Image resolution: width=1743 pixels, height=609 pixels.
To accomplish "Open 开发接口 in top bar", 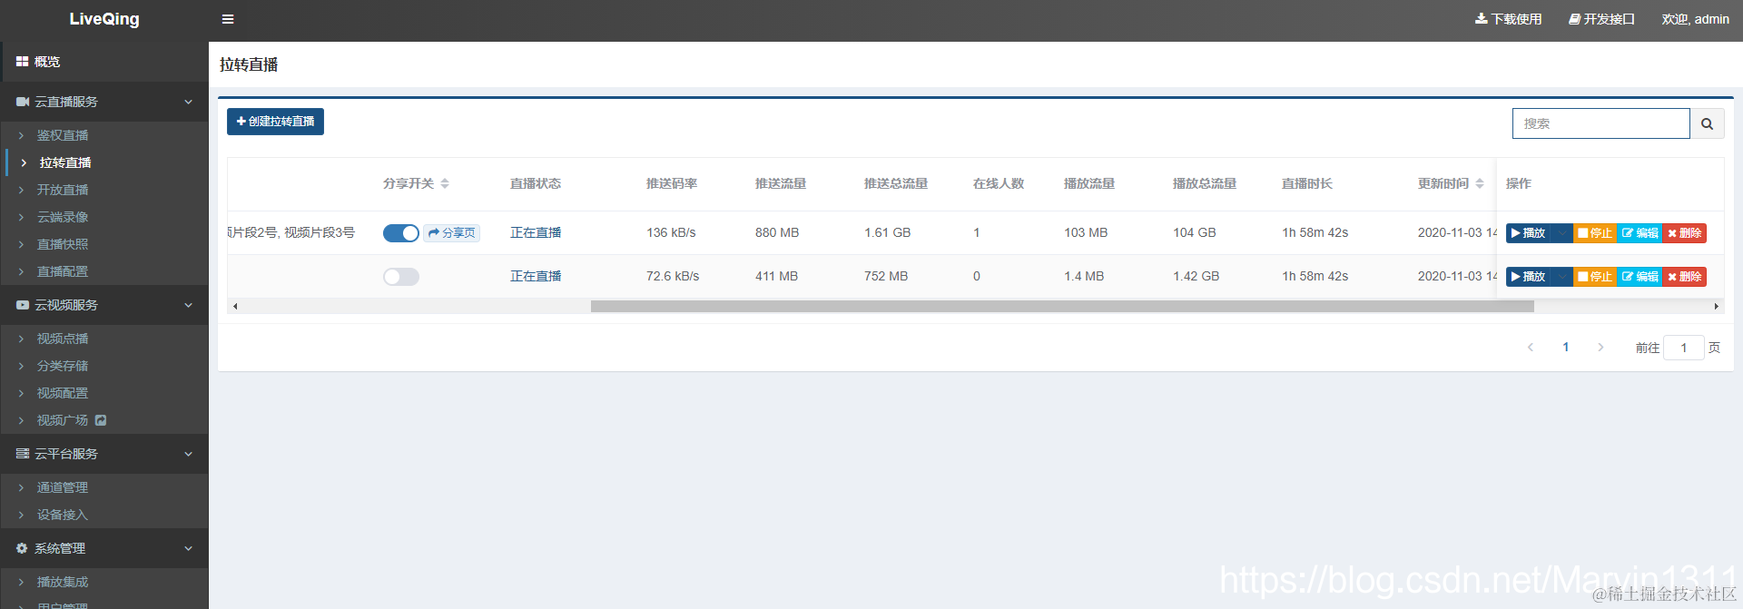I will [x=1601, y=19].
